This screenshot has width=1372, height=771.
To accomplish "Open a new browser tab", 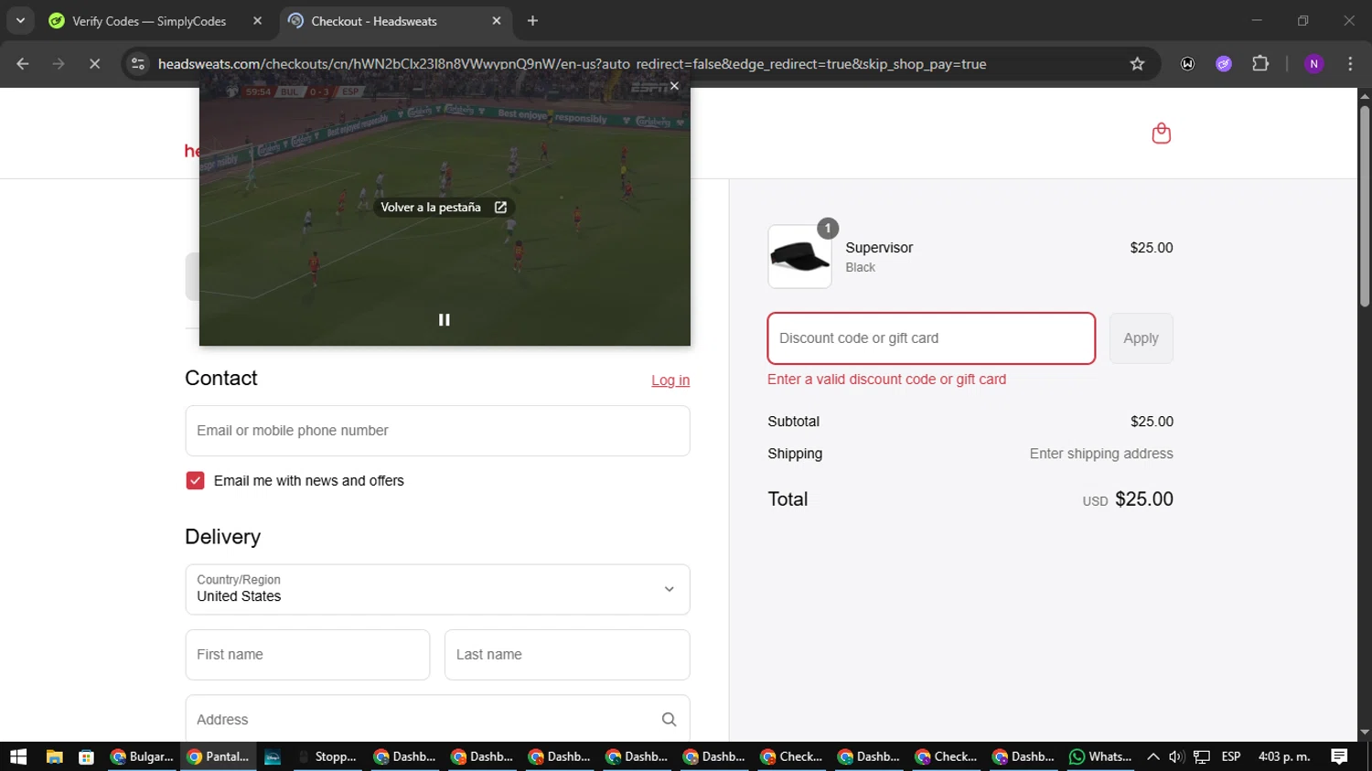I will tap(532, 21).
